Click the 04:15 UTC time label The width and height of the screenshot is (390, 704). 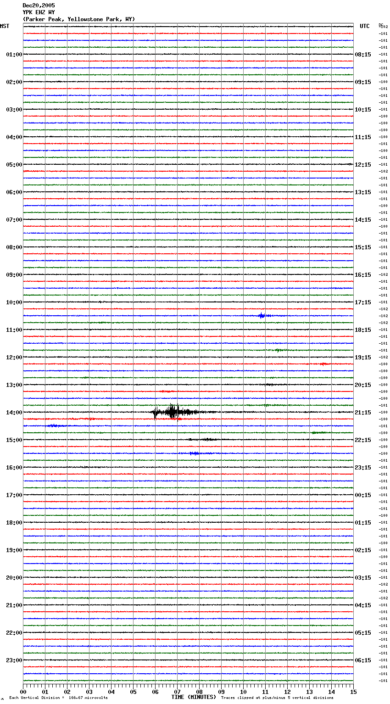tap(363, 605)
